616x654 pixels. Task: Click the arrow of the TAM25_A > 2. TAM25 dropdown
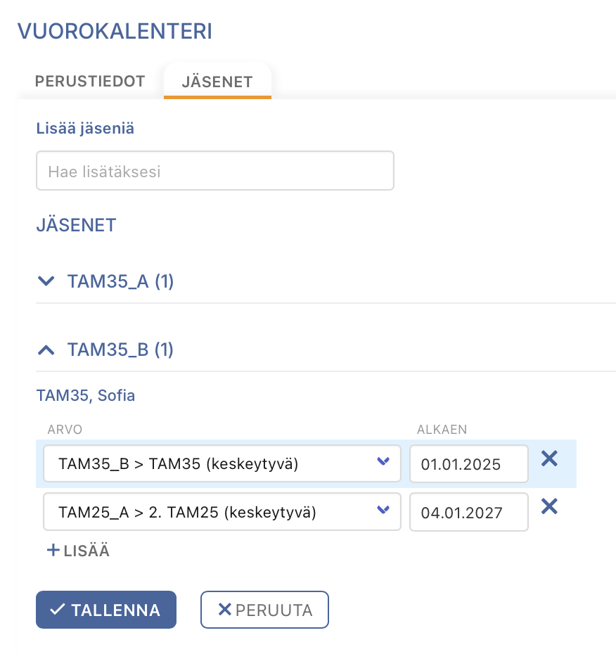pyautogui.click(x=383, y=509)
